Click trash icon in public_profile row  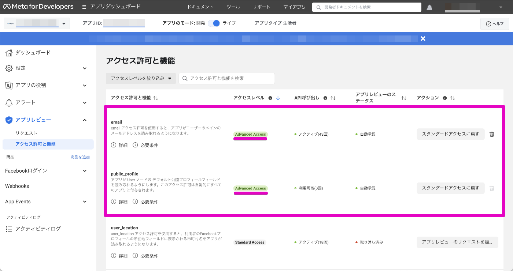click(492, 188)
